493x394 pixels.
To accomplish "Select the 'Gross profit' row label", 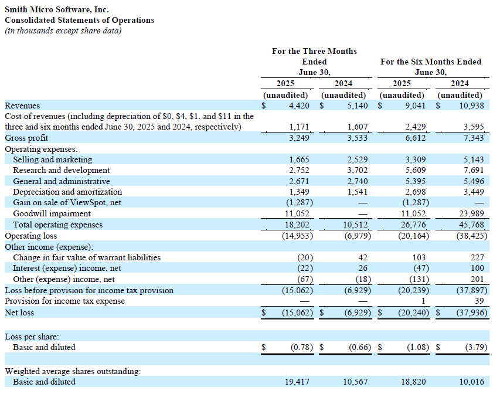I will (x=26, y=138).
